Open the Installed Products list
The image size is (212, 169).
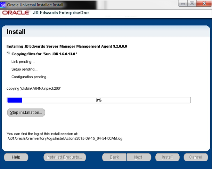point(65,157)
